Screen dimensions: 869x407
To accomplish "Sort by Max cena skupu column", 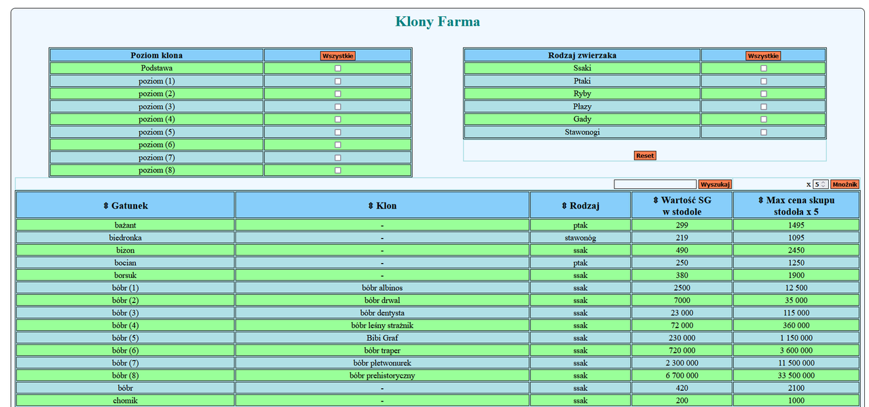I will click(796, 205).
